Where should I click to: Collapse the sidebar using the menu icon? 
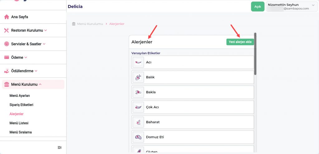[x=60, y=147]
